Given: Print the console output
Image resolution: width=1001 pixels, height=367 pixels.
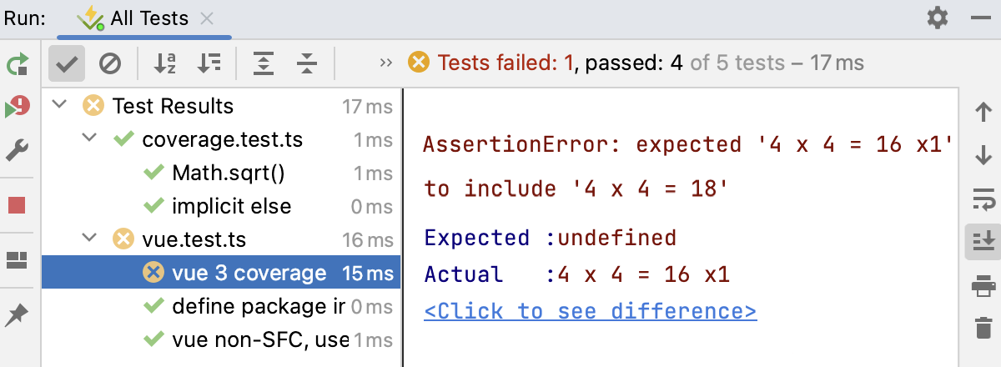Looking at the screenshot, I should (983, 285).
